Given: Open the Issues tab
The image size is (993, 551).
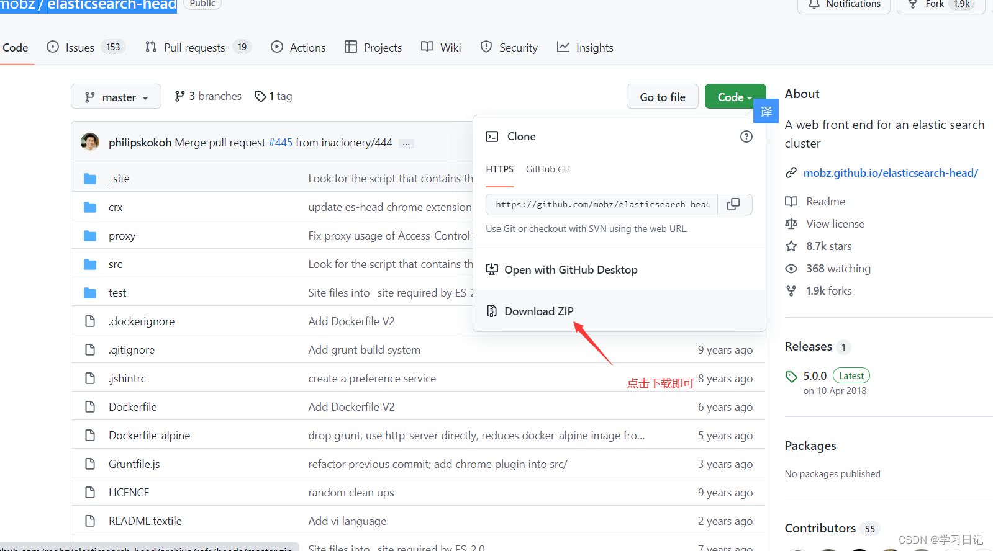Looking at the screenshot, I should pyautogui.click(x=86, y=47).
